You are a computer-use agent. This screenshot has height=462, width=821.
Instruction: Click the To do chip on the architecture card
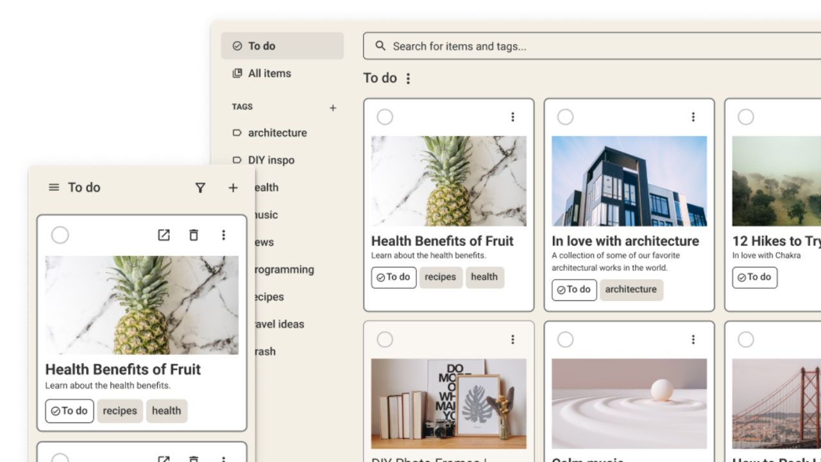pos(574,289)
